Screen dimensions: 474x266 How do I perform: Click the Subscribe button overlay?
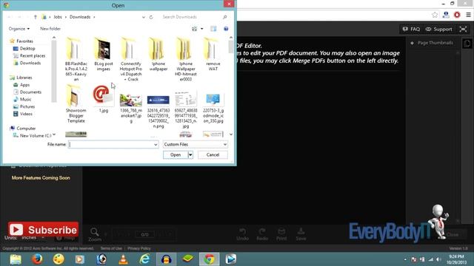43,230
